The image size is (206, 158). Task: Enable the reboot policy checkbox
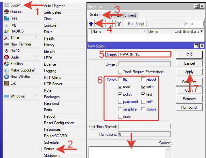point(143,79)
